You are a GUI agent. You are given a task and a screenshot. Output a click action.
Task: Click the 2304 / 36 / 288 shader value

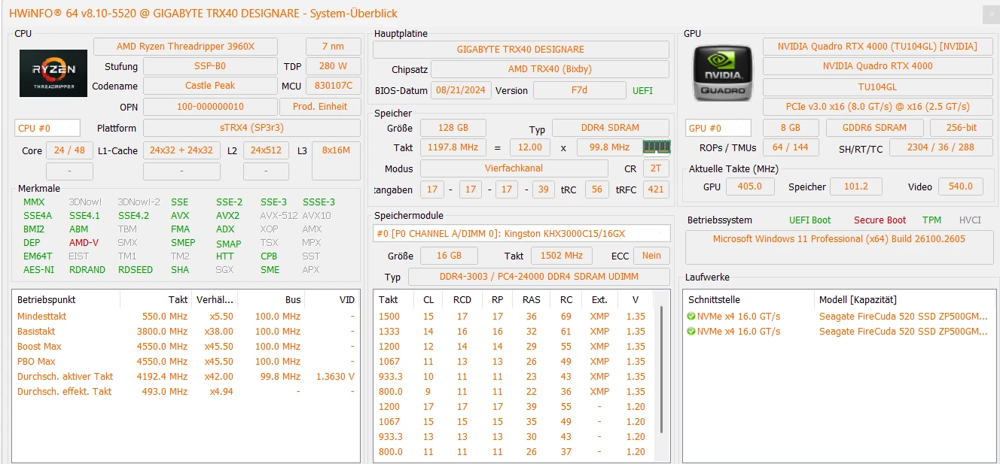[x=941, y=147]
